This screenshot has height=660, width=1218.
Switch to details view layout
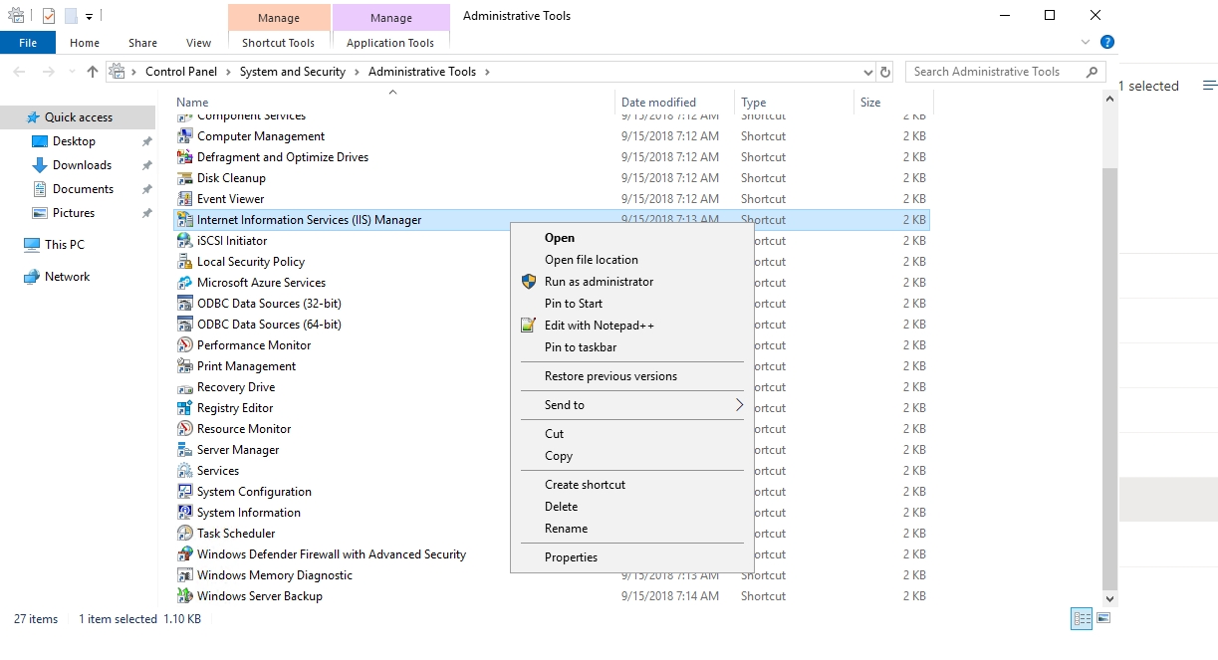tap(1082, 619)
